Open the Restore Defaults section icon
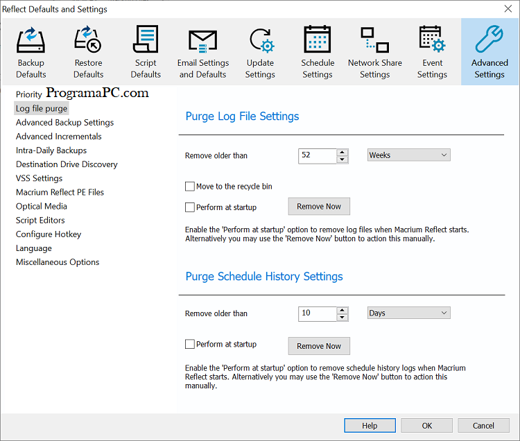 [x=88, y=40]
